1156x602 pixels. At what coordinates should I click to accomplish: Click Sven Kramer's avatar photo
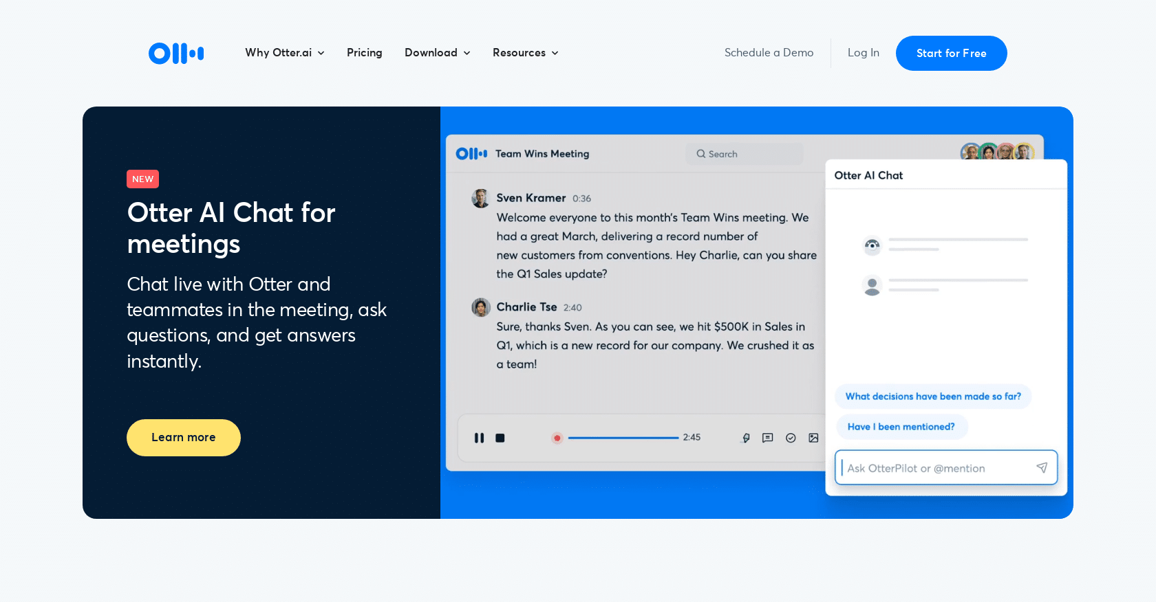(480, 199)
